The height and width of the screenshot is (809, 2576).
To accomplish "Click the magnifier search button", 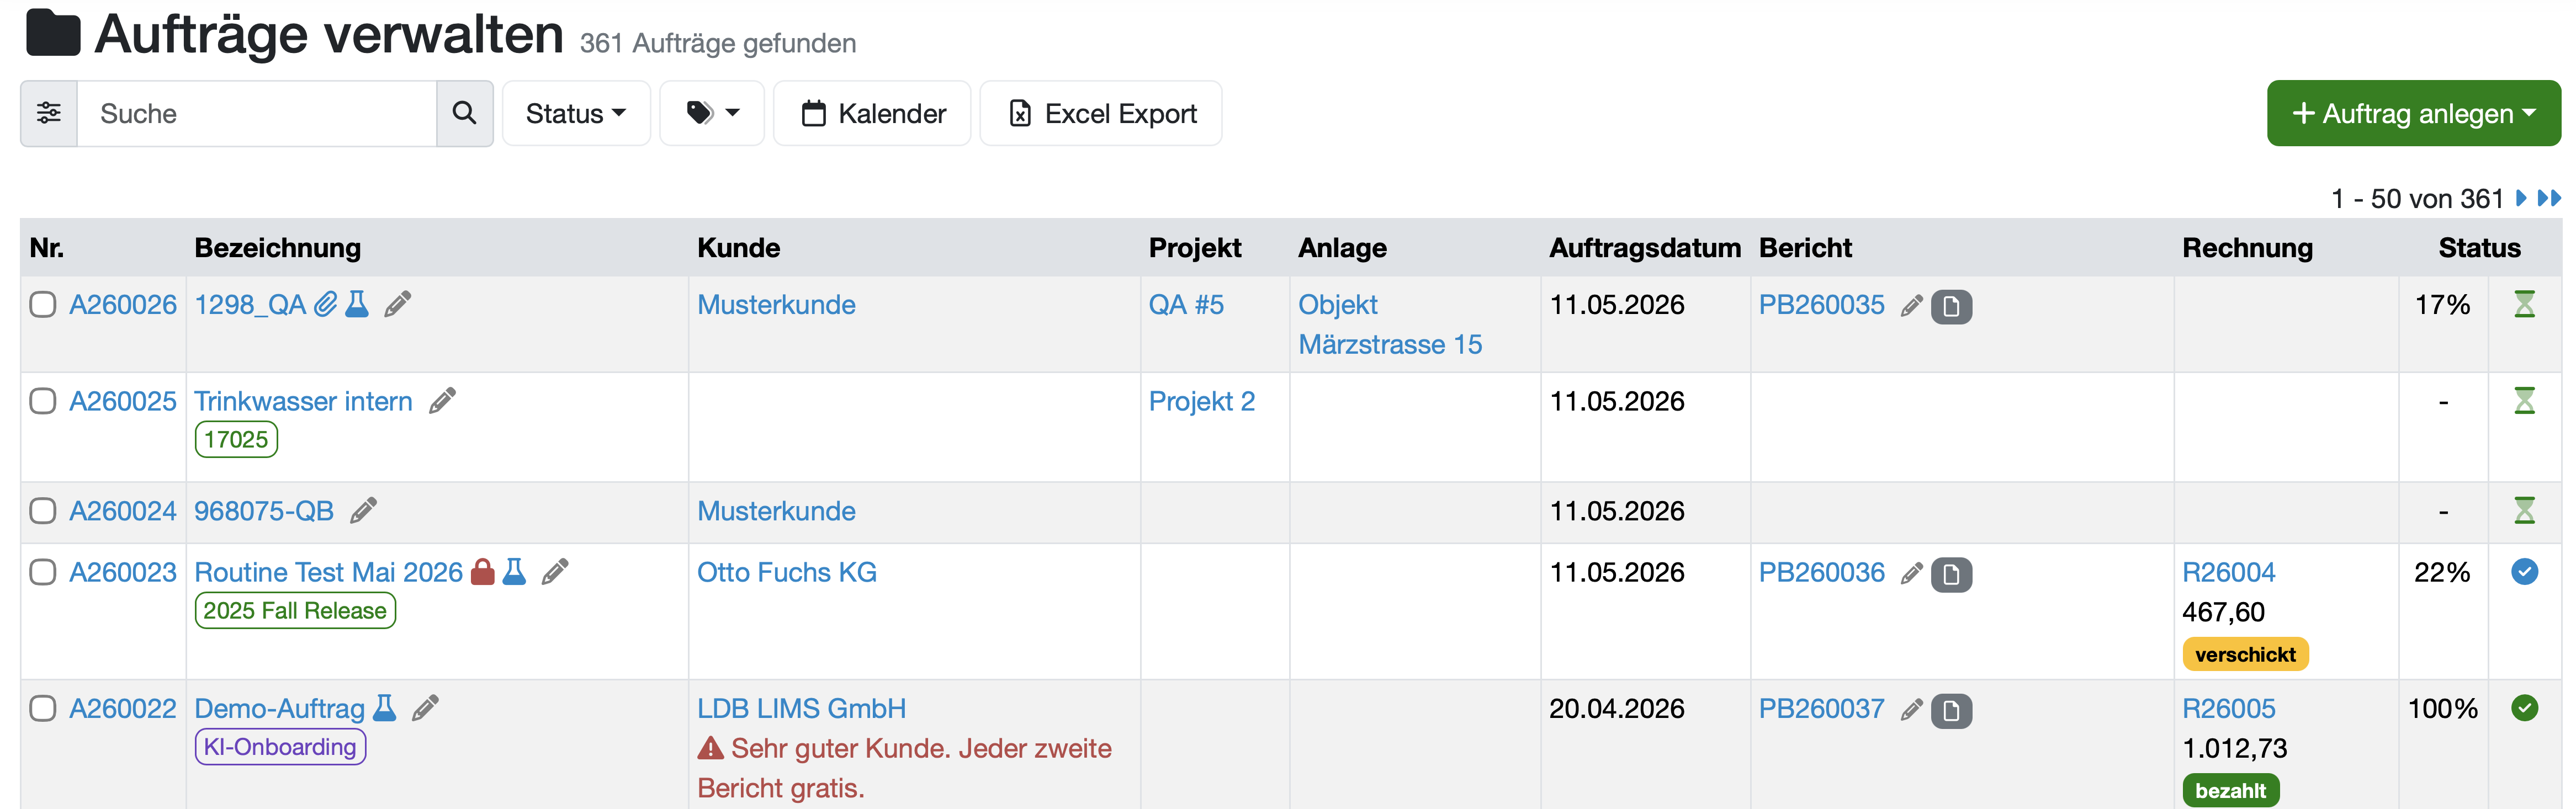I will (464, 113).
